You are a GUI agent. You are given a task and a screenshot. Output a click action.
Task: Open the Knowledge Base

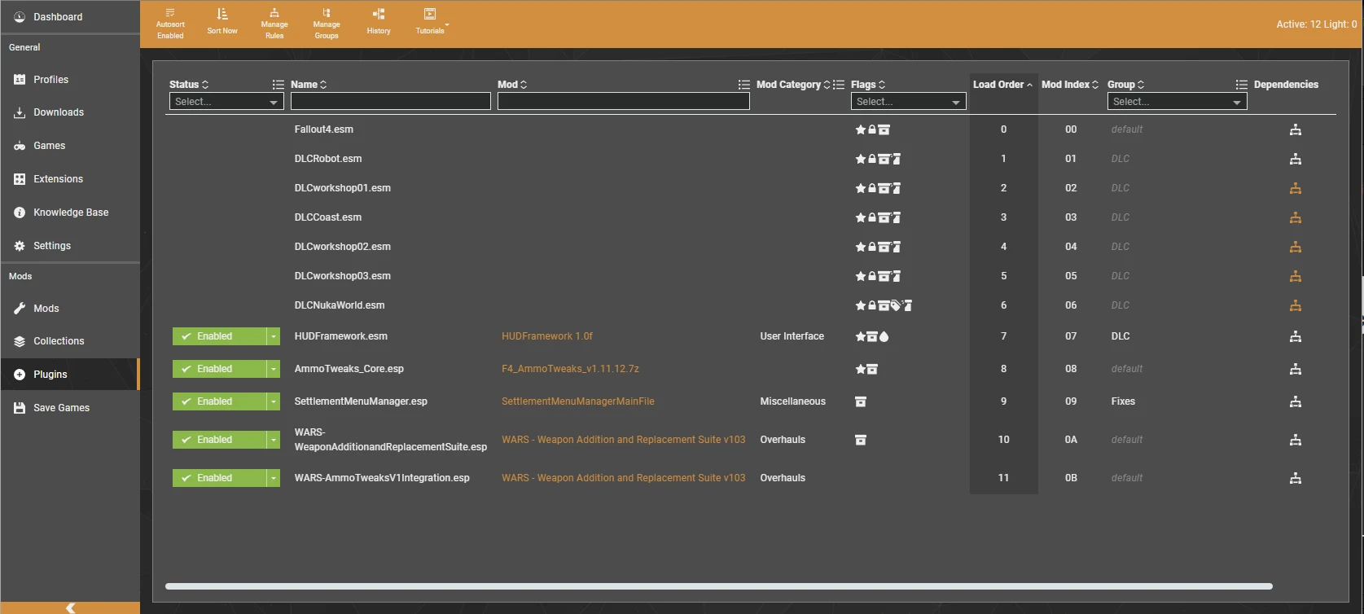pos(70,213)
